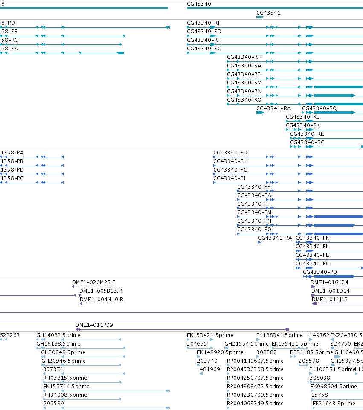Click EST EK188341.5prime label

coord(279,335)
